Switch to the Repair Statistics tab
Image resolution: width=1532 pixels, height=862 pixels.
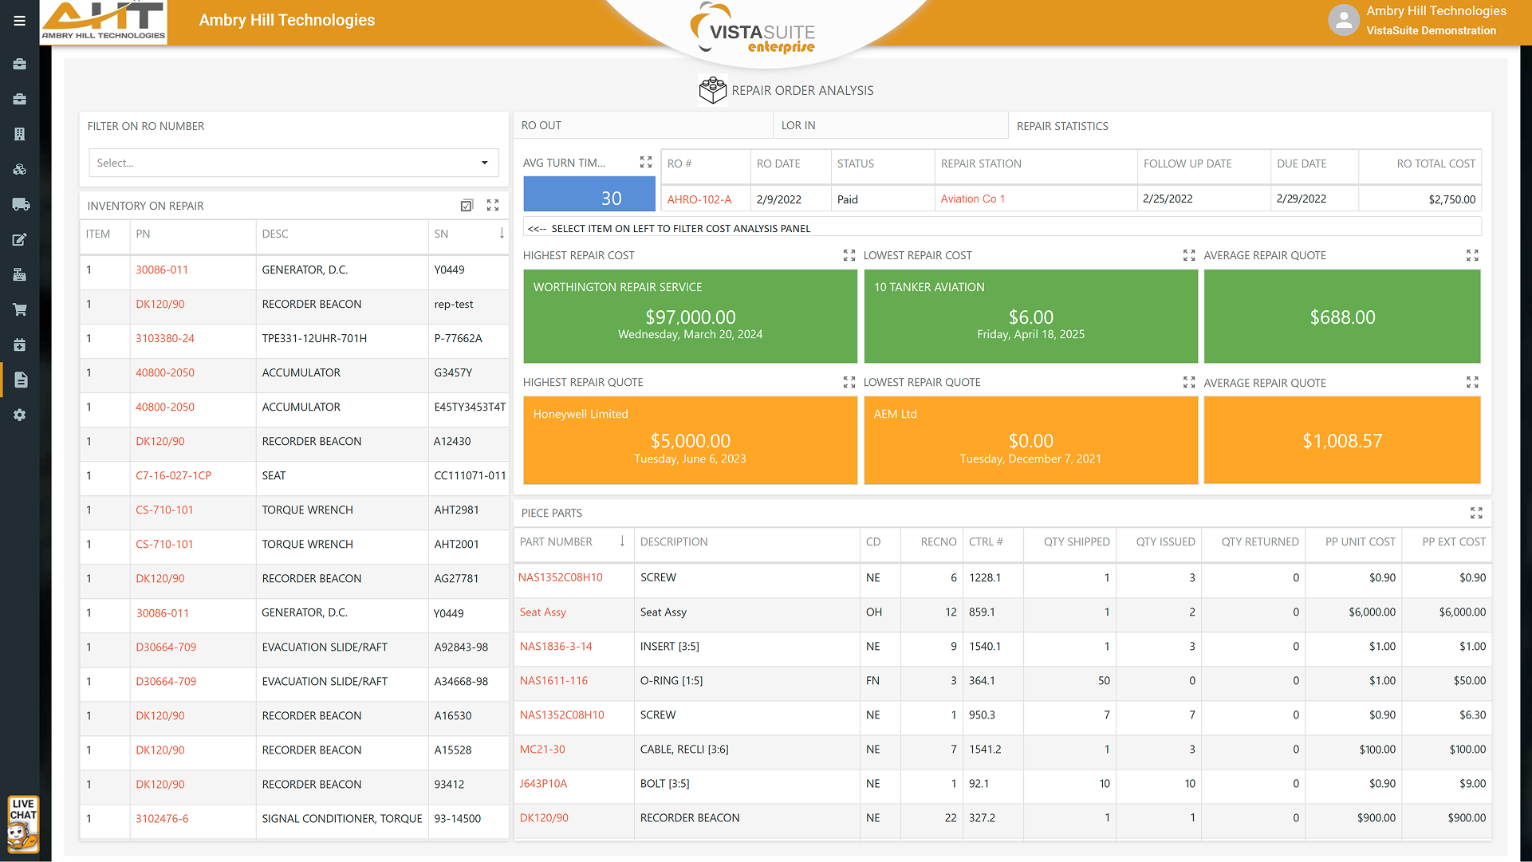coord(1062,126)
